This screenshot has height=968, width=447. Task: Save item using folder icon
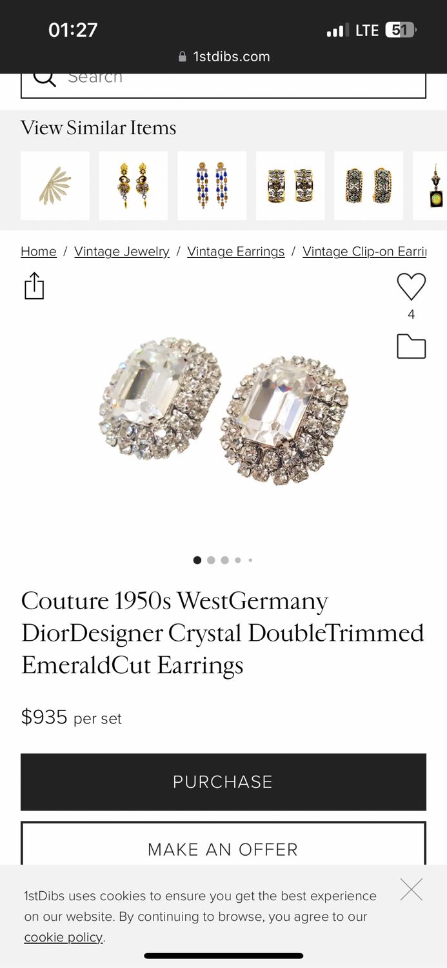412,347
